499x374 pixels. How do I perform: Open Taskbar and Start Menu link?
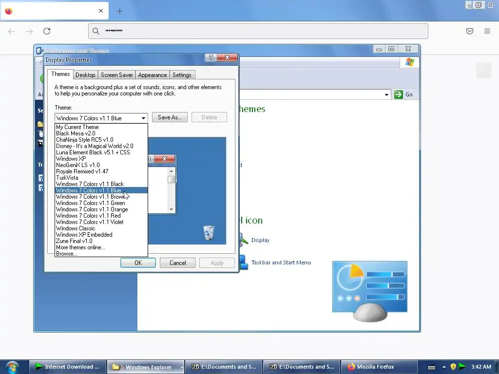281,262
